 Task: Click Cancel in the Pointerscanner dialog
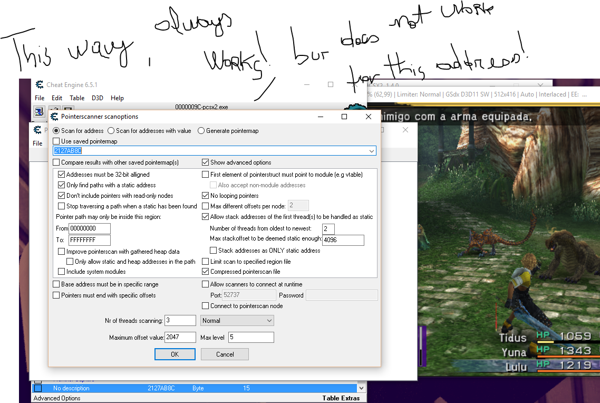point(225,354)
